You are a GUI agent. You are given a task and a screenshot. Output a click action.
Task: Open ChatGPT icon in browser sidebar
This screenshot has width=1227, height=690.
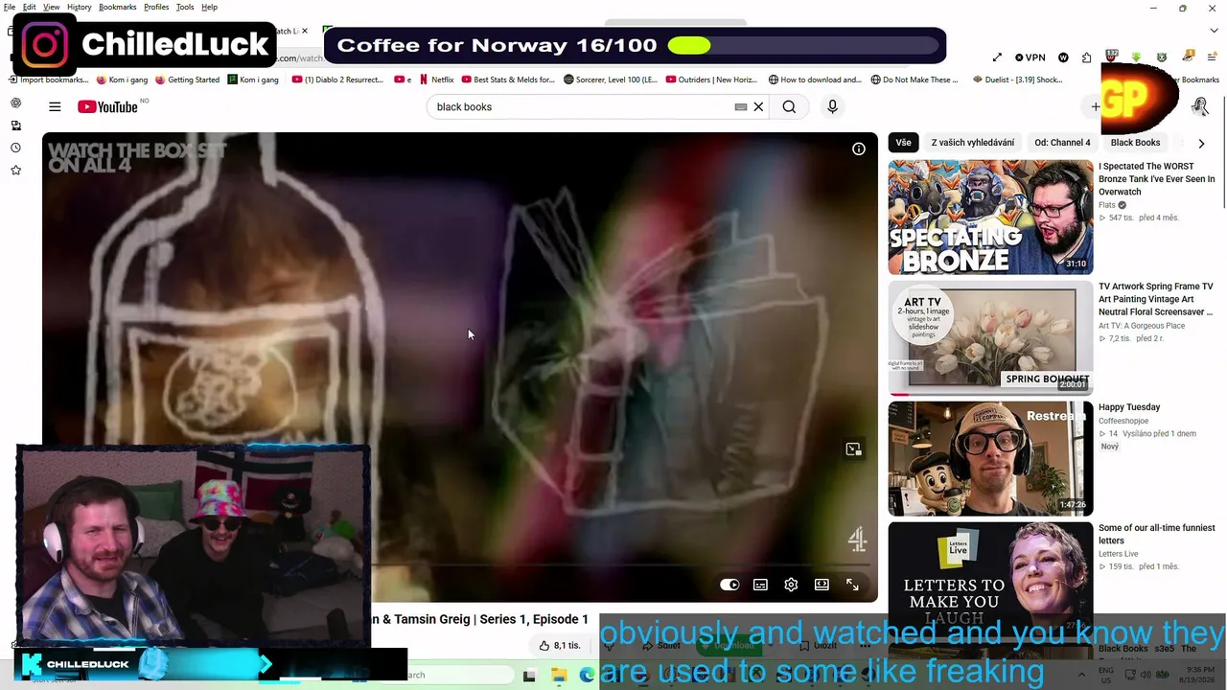(x=15, y=103)
